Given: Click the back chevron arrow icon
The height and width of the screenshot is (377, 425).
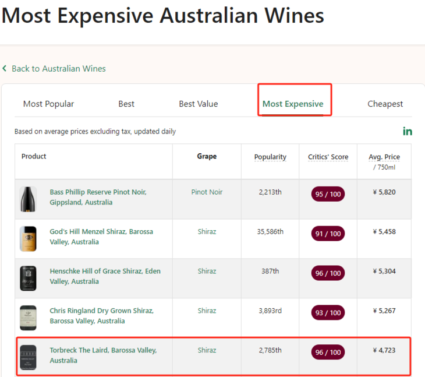Looking at the screenshot, I should coord(5,69).
